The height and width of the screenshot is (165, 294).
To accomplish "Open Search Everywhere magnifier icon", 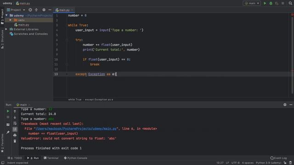I will click(x=290, y=3).
